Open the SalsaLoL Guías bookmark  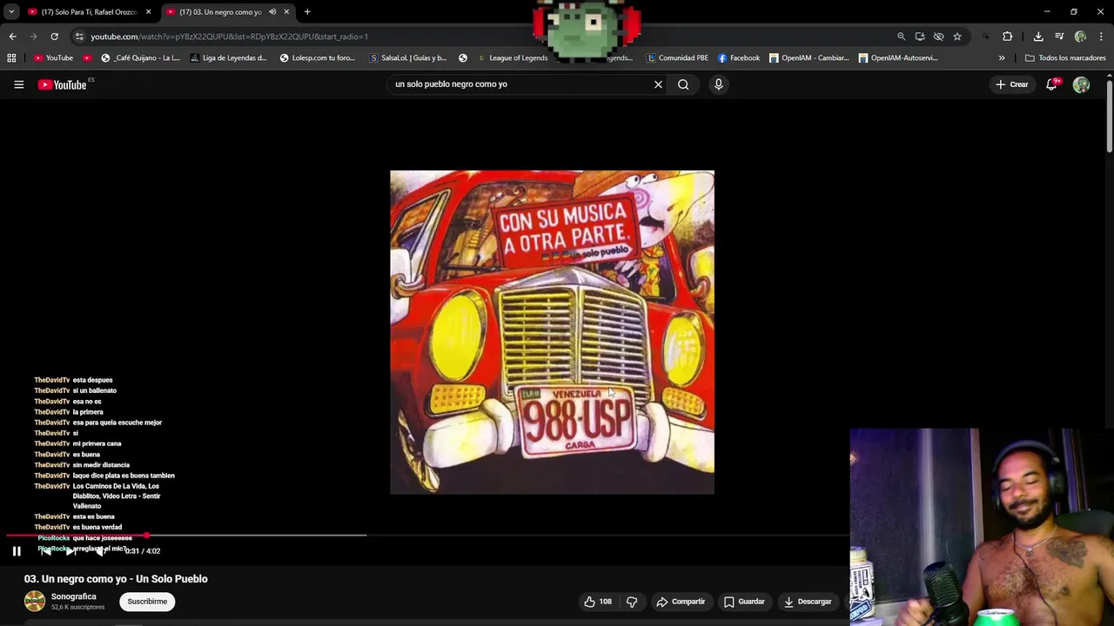408,58
